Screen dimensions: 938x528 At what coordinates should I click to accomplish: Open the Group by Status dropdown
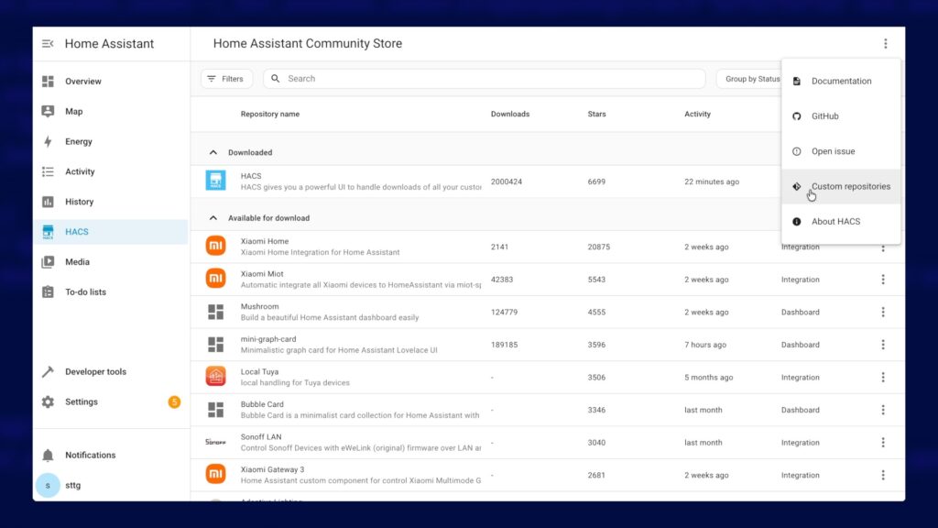pos(749,79)
